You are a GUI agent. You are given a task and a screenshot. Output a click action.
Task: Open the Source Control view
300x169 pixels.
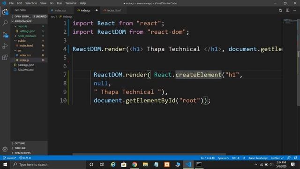pyautogui.click(x=5, y=35)
